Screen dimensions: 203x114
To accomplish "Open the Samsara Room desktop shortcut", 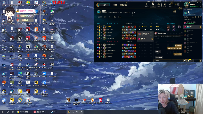I will [28, 49].
